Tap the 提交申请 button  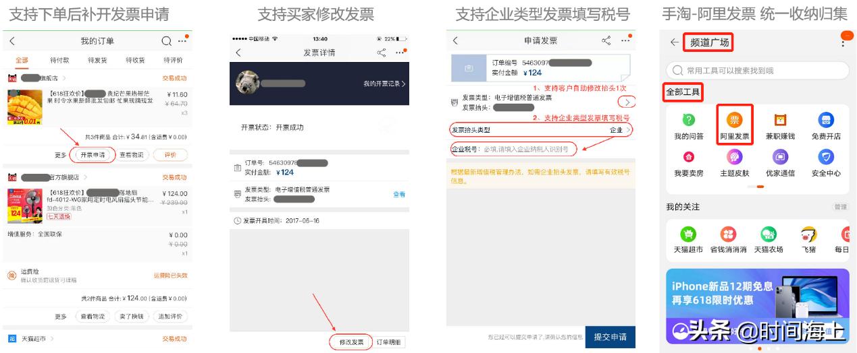(x=610, y=336)
